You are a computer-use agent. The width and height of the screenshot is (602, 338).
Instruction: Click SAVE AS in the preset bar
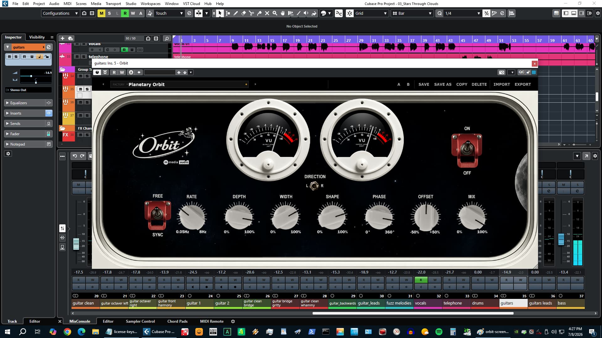(443, 84)
